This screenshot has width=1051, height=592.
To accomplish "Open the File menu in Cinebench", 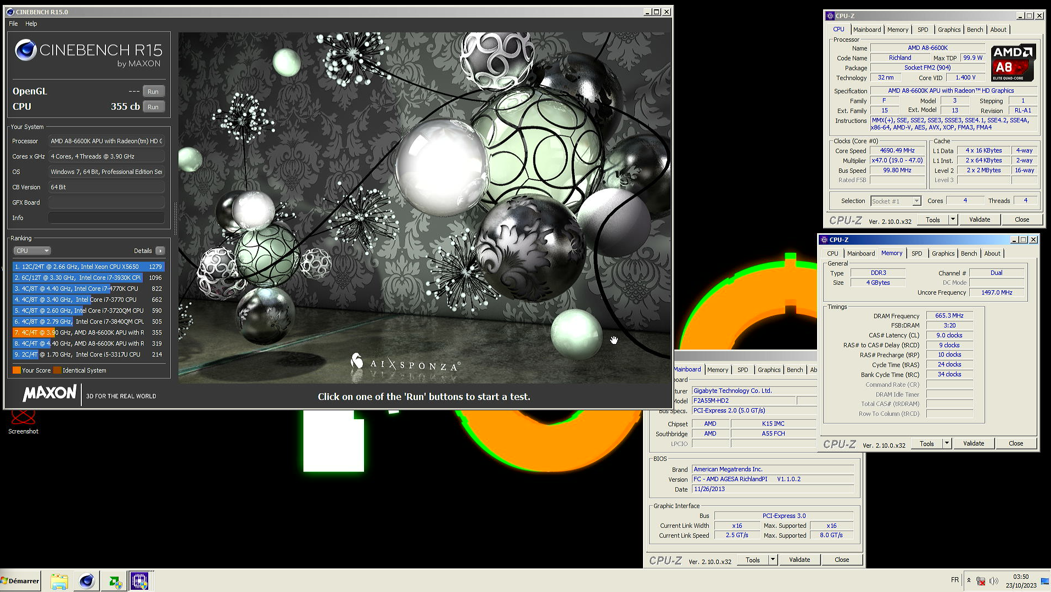I will coord(13,24).
